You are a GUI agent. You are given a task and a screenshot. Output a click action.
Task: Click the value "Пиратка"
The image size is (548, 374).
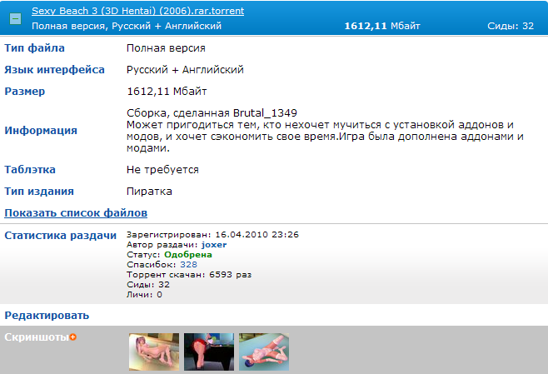pos(149,192)
